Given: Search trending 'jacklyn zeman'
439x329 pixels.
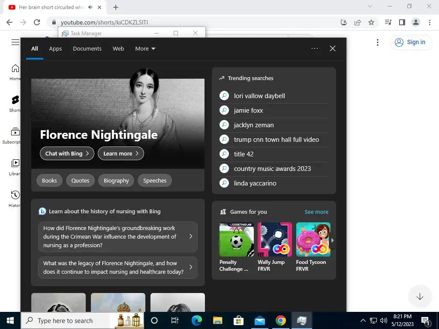Looking at the screenshot, I should [274, 125].
